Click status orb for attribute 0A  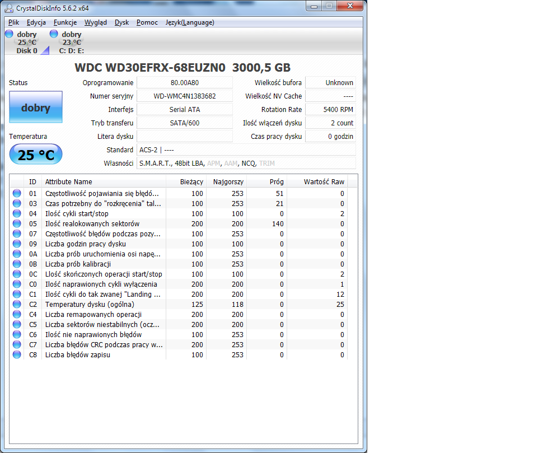[17, 254]
